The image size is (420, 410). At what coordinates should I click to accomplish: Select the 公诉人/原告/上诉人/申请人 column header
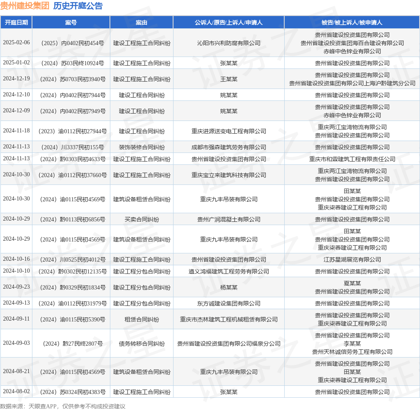pyautogui.click(x=229, y=23)
